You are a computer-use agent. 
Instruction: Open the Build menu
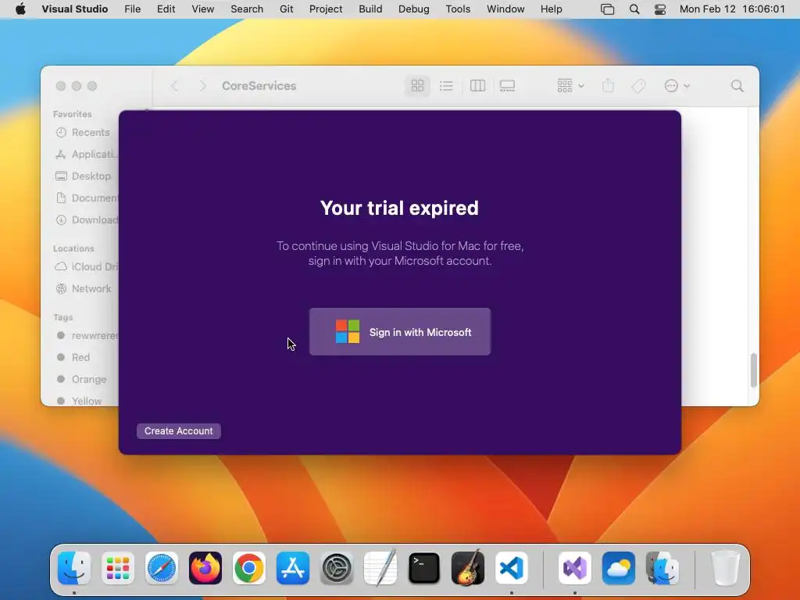370,9
